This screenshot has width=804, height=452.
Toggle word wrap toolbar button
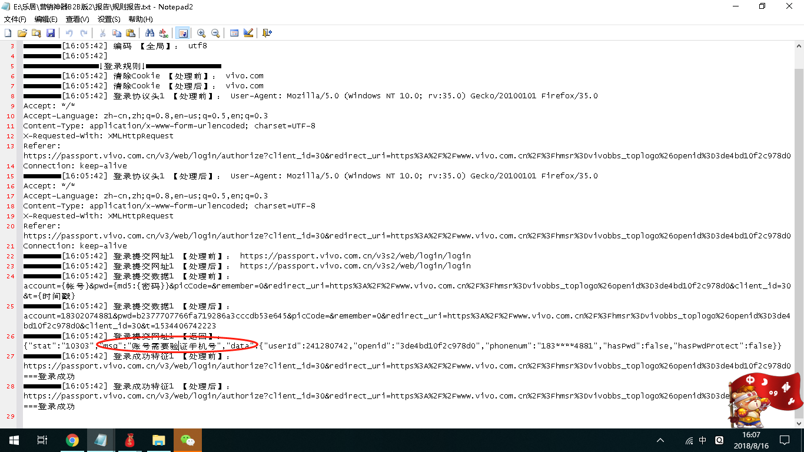[182, 33]
